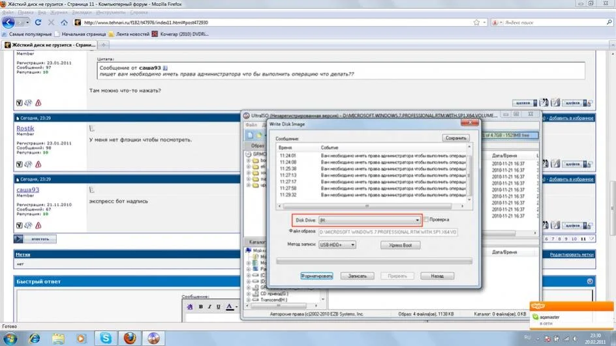This screenshot has width=616, height=346.
Task: Open Windows Media Player from the taskbar
Action: [82, 338]
